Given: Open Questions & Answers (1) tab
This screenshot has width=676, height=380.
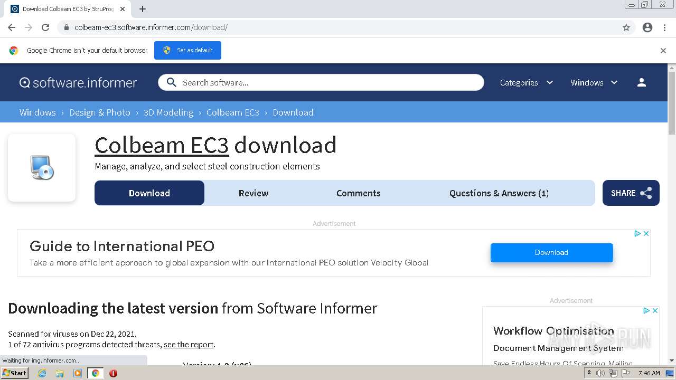Looking at the screenshot, I should (499, 193).
